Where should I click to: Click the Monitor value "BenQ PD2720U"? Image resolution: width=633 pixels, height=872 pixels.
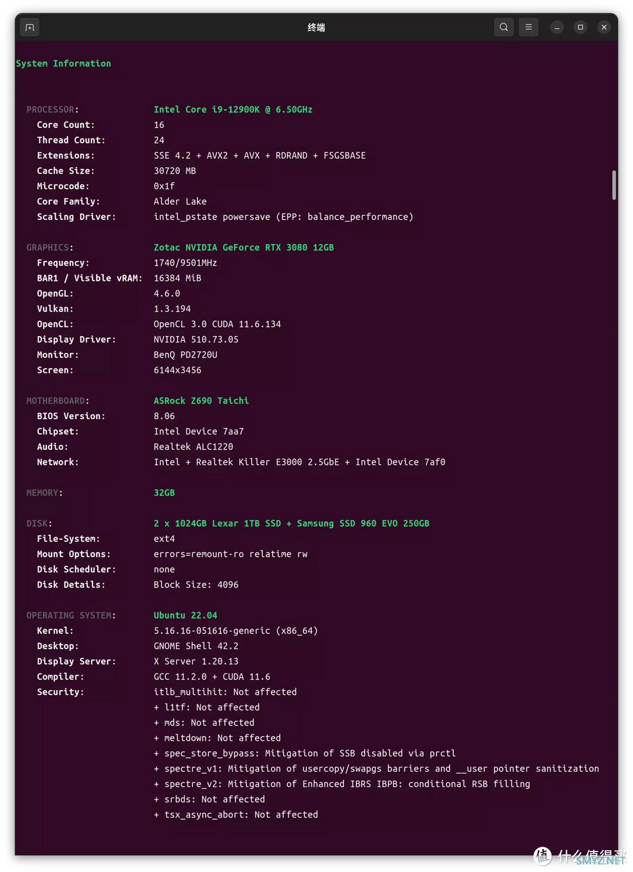click(x=185, y=355)
